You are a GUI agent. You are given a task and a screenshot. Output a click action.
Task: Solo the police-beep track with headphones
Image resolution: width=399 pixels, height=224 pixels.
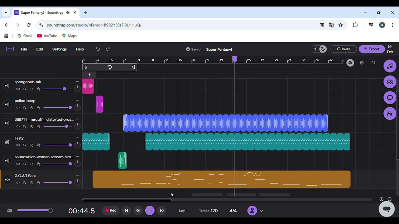(24, 108)
